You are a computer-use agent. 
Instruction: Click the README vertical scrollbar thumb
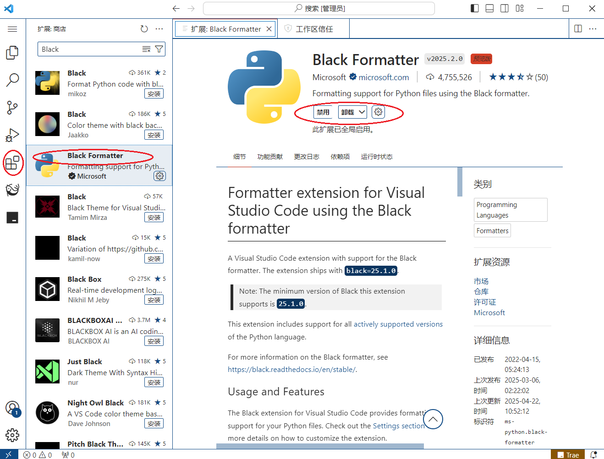click(460, 181)
